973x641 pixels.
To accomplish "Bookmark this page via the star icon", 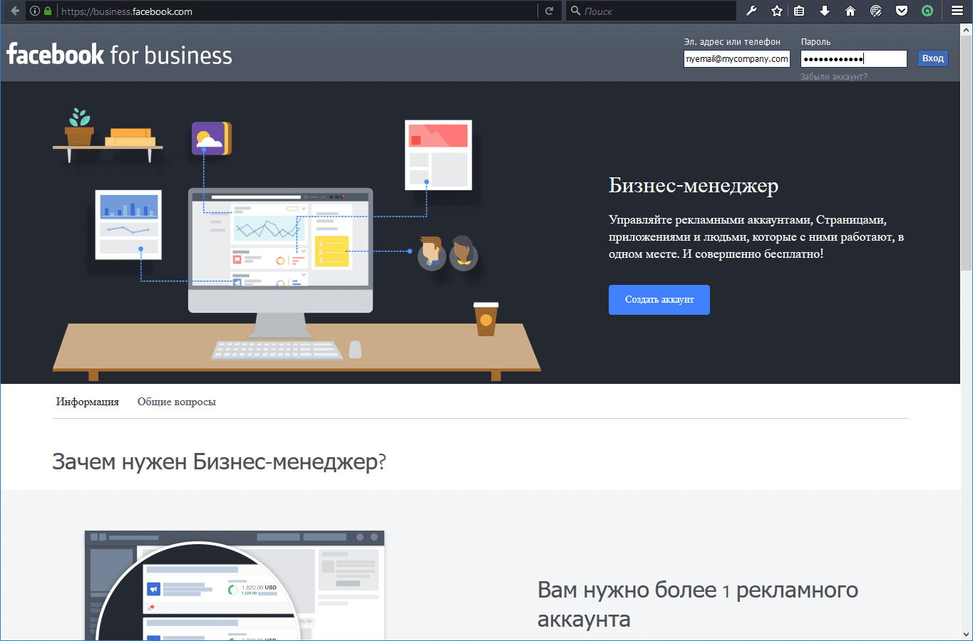I will click(x=776, y=11).
